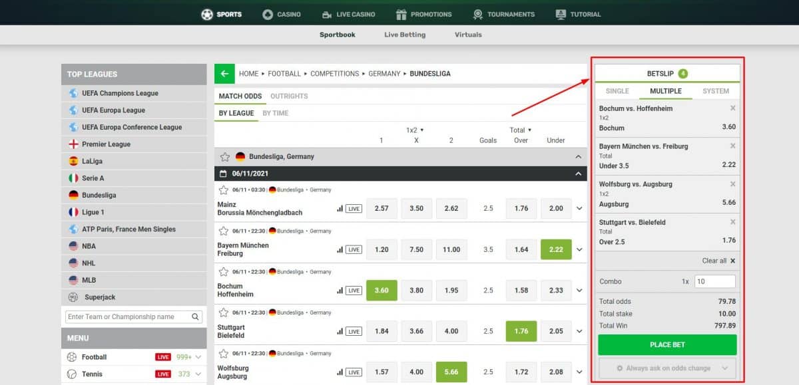Open LIVE badge for Mainz match
This screenshot has width=799, height=385.
point(354,209)
